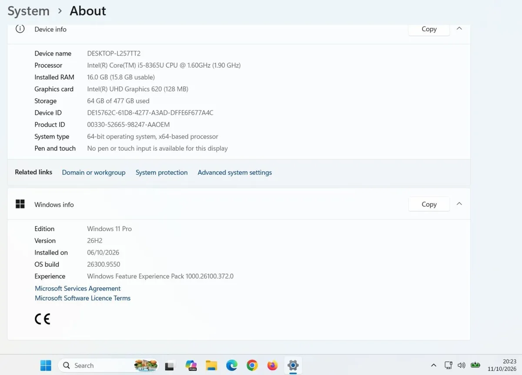This screenshot has height=375, width=522.
Task: Select the 64-bit operating system text
Action: [x=153, y=136]
